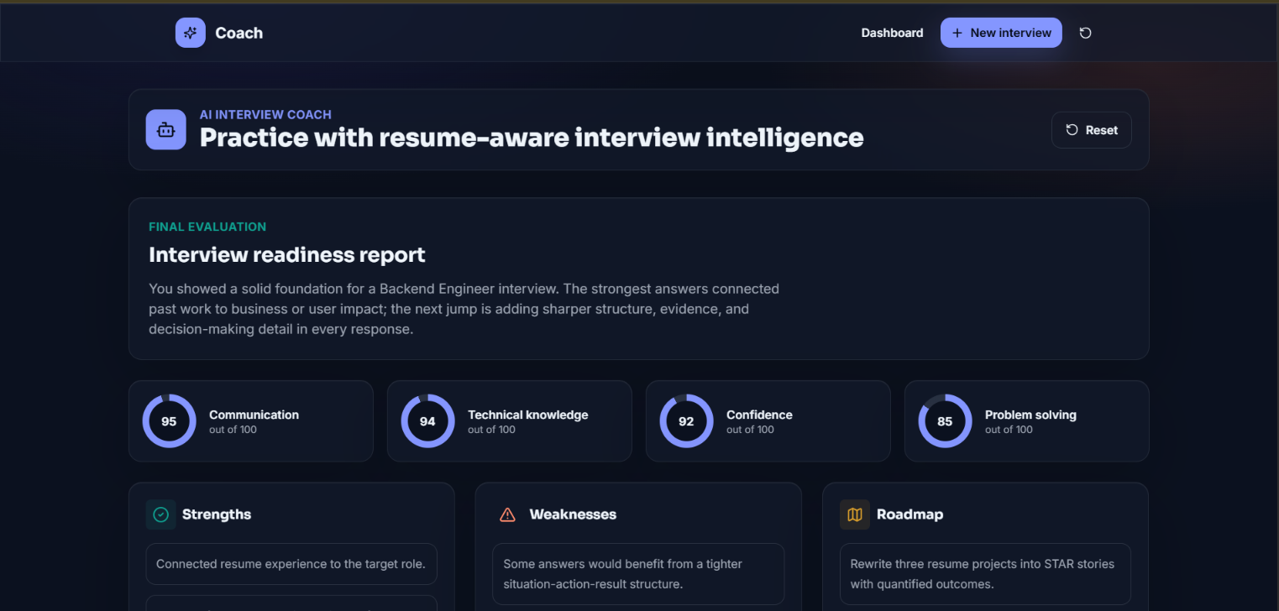
Task: Click the refresh icon beside New interview
Action: coord(1085,33)
